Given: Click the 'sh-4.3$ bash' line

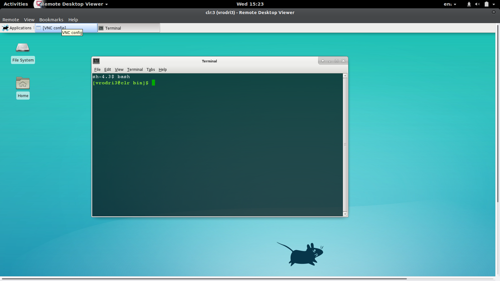Looking at the screenshot, I should 111,76.
